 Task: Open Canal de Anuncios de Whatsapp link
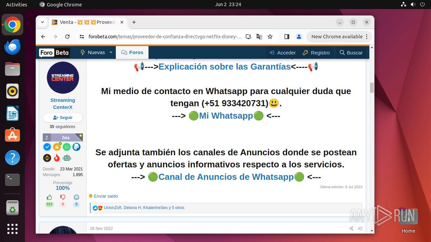point(226,177)
